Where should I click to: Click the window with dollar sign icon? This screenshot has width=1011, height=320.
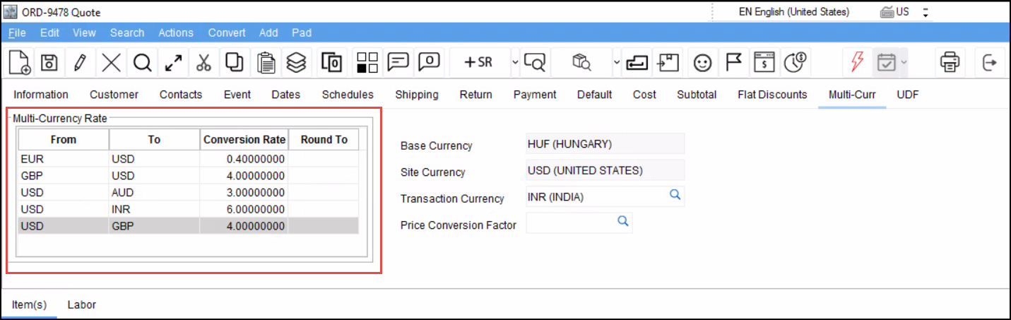click(764, 63)
